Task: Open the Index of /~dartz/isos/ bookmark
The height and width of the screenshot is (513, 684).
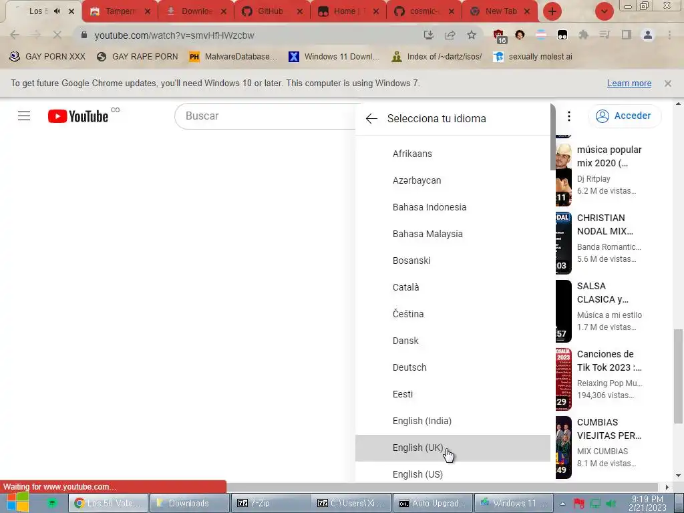Action: [x=437, y=57]
